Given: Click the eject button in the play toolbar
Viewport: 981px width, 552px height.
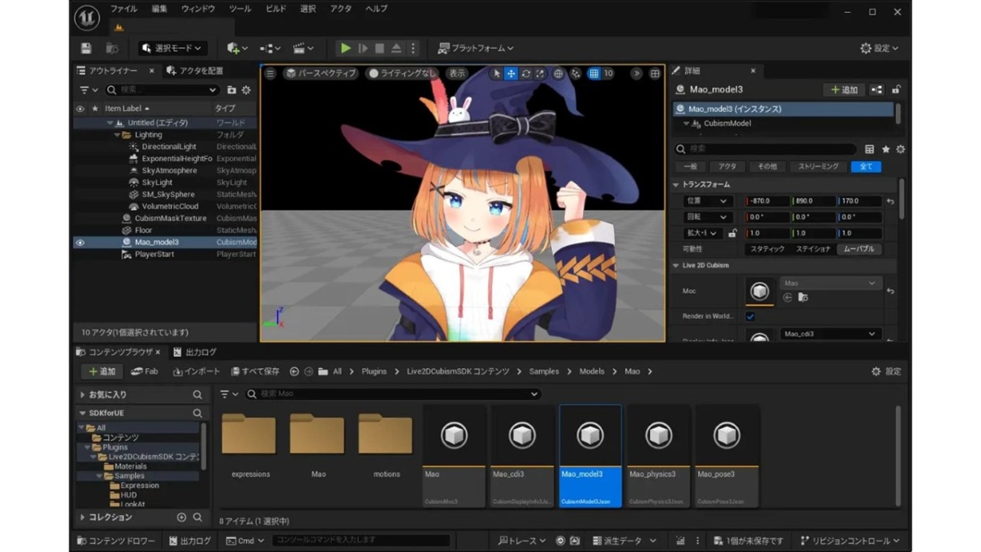Looking at the screenshot, I should pyautogui.click(x=396, y=48).
